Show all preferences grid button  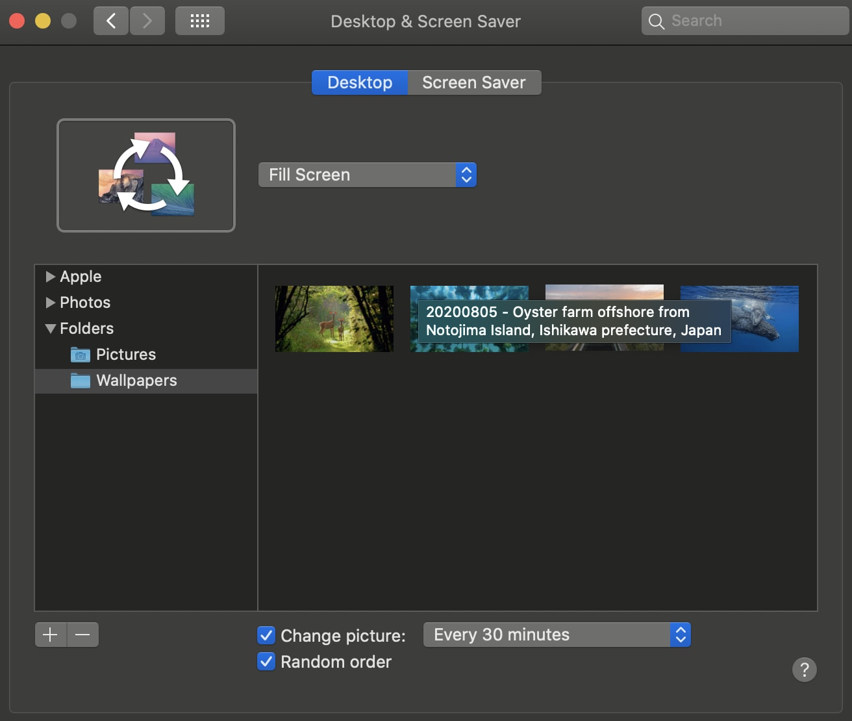[x=199, y=21]
